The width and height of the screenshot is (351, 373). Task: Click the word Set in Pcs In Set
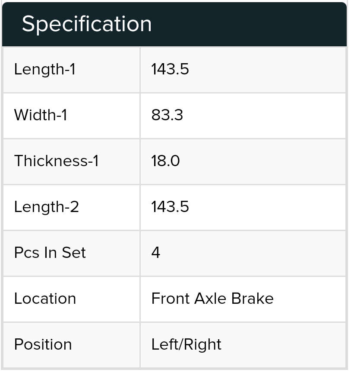click(x=73, y=253)
